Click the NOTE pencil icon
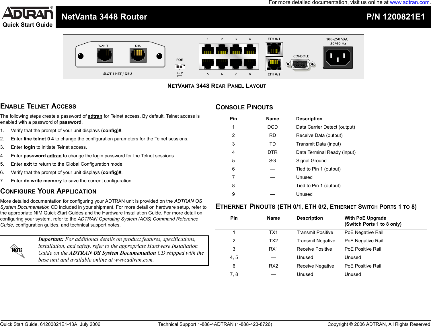This screenshot has width=431, height=327. pos(17,251)
